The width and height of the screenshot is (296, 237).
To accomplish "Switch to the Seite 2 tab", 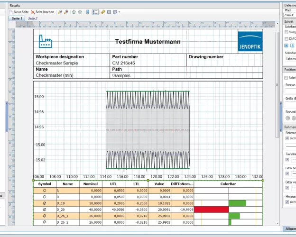I will [x=32, y=18].
